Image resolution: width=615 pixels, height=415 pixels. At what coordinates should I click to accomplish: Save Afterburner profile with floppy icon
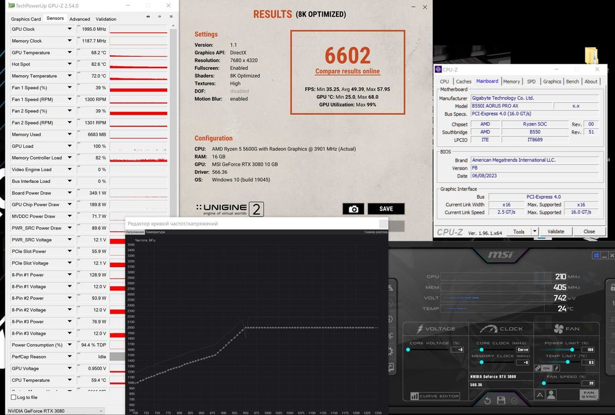click(x=501, y=400)
